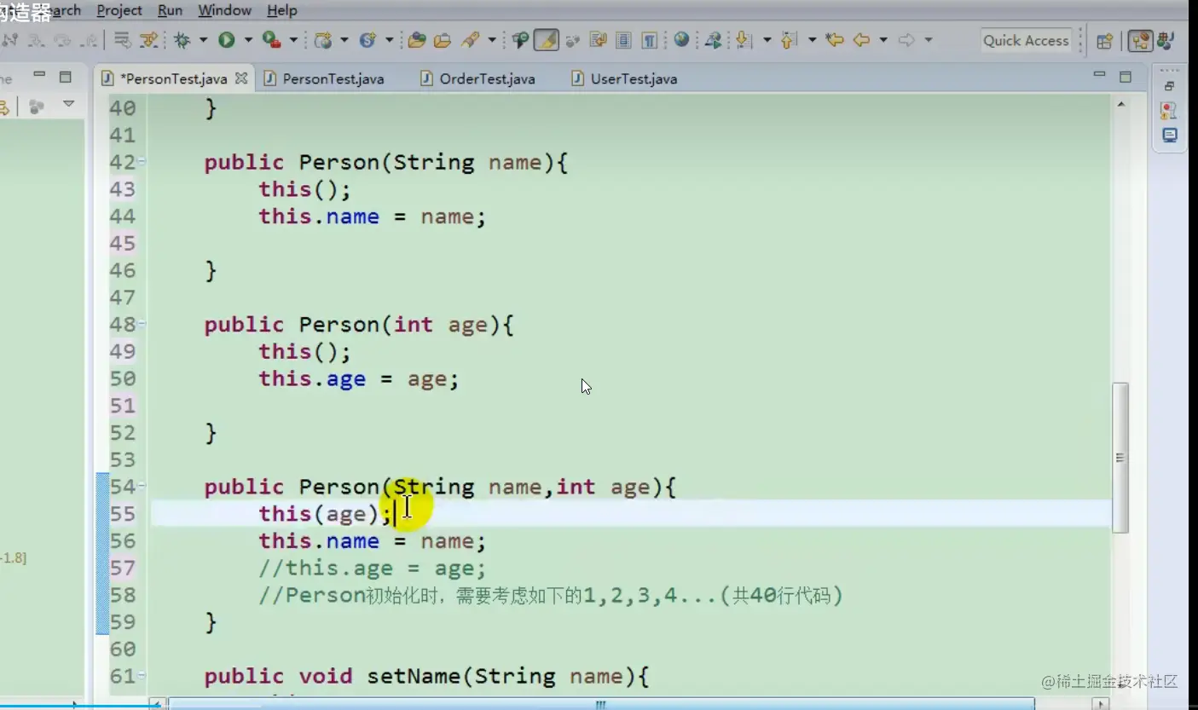Viewport: 1198px width, 710px height.
Task: Maximize the left package explorer panel
Action: pyautogui.click(x=65, y=77)
